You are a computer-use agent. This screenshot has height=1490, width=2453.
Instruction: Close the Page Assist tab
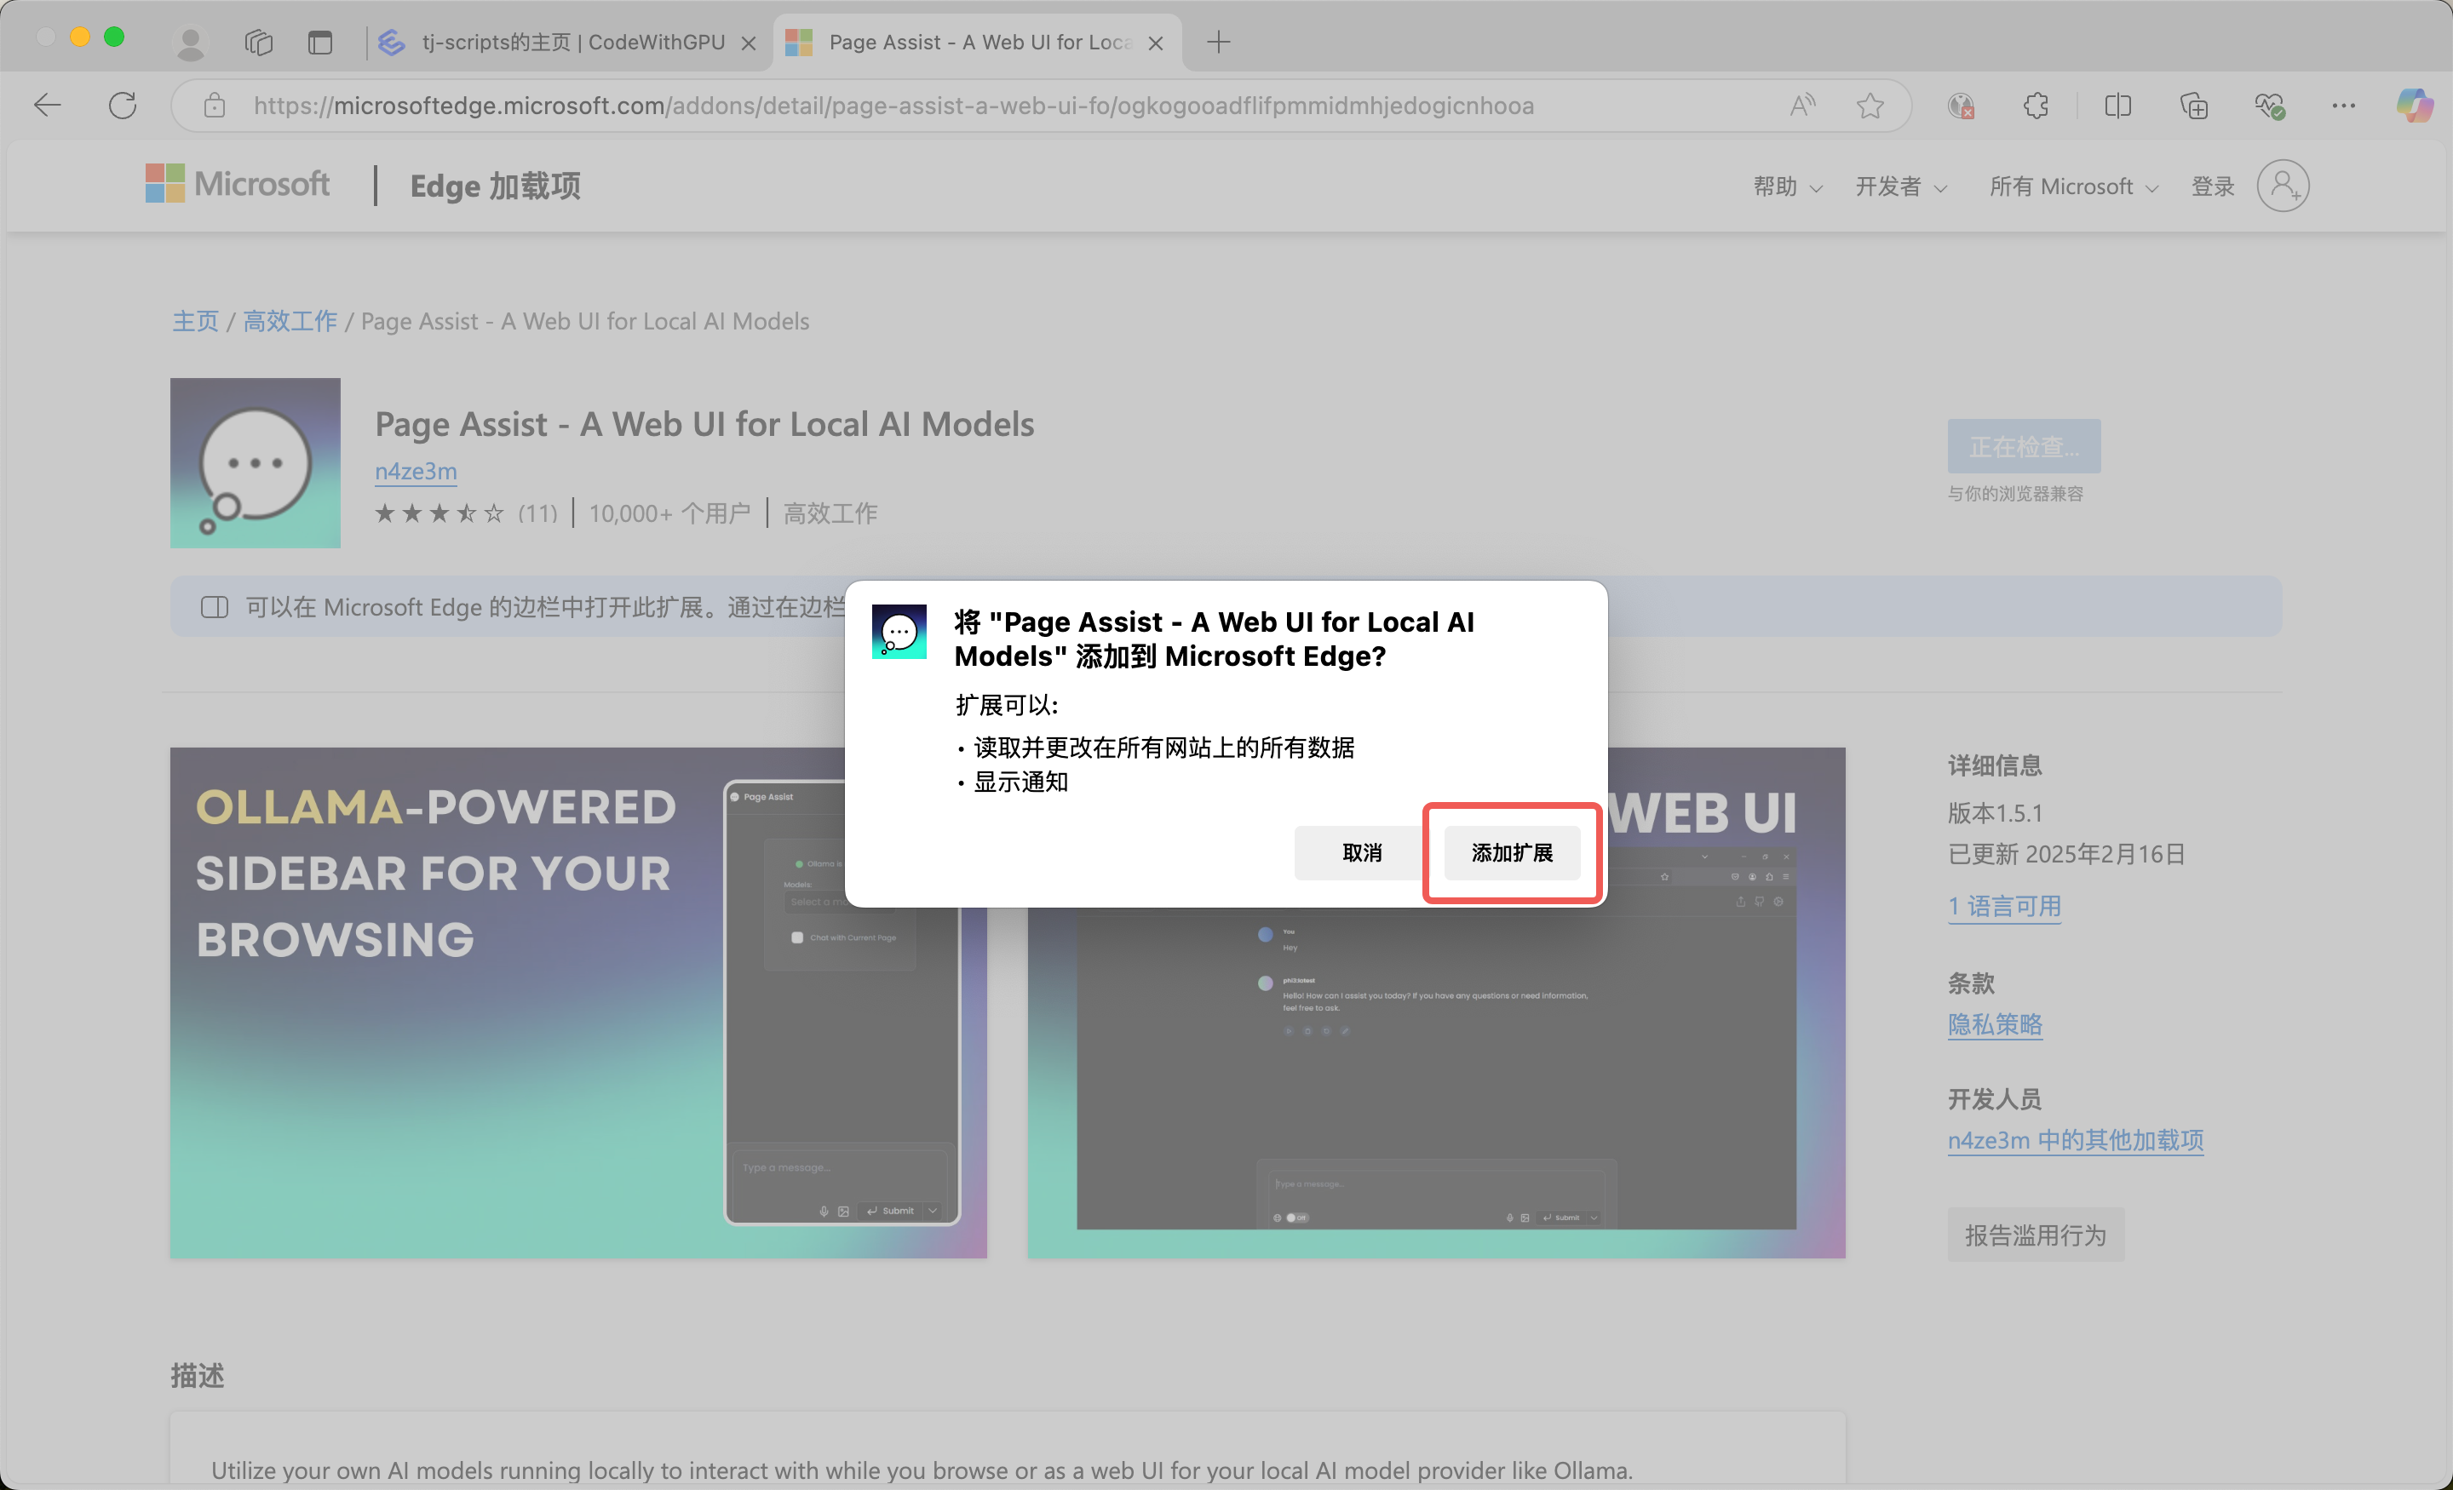click(1156, 43)
